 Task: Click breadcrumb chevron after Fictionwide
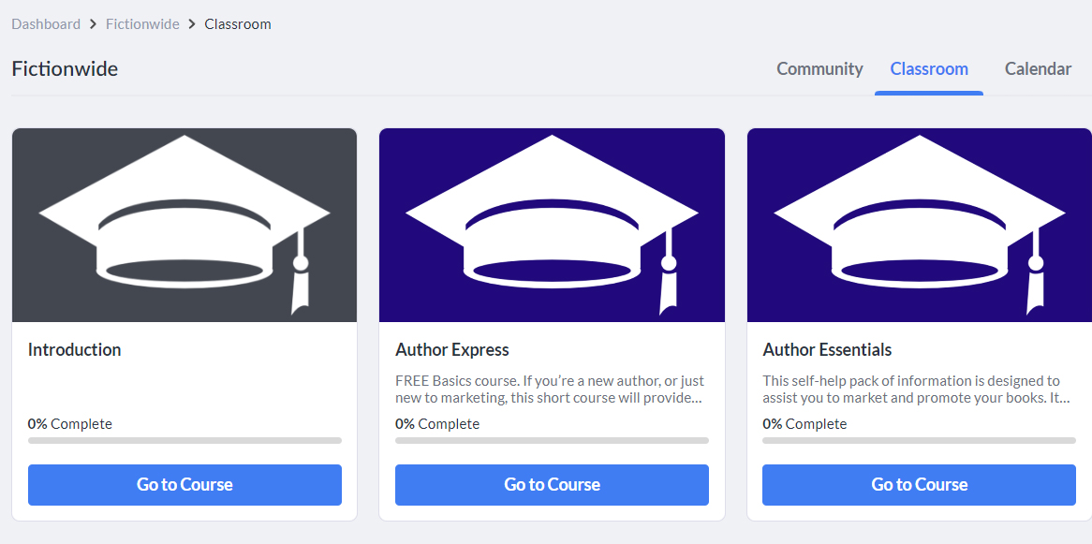192,24
